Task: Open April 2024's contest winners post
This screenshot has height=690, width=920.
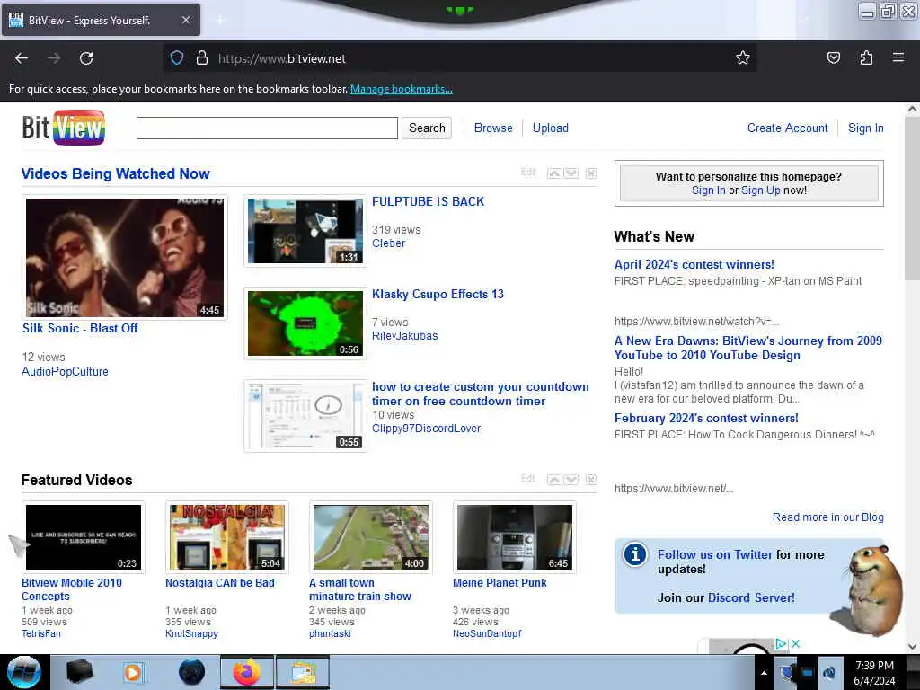Action: (694, 265)
